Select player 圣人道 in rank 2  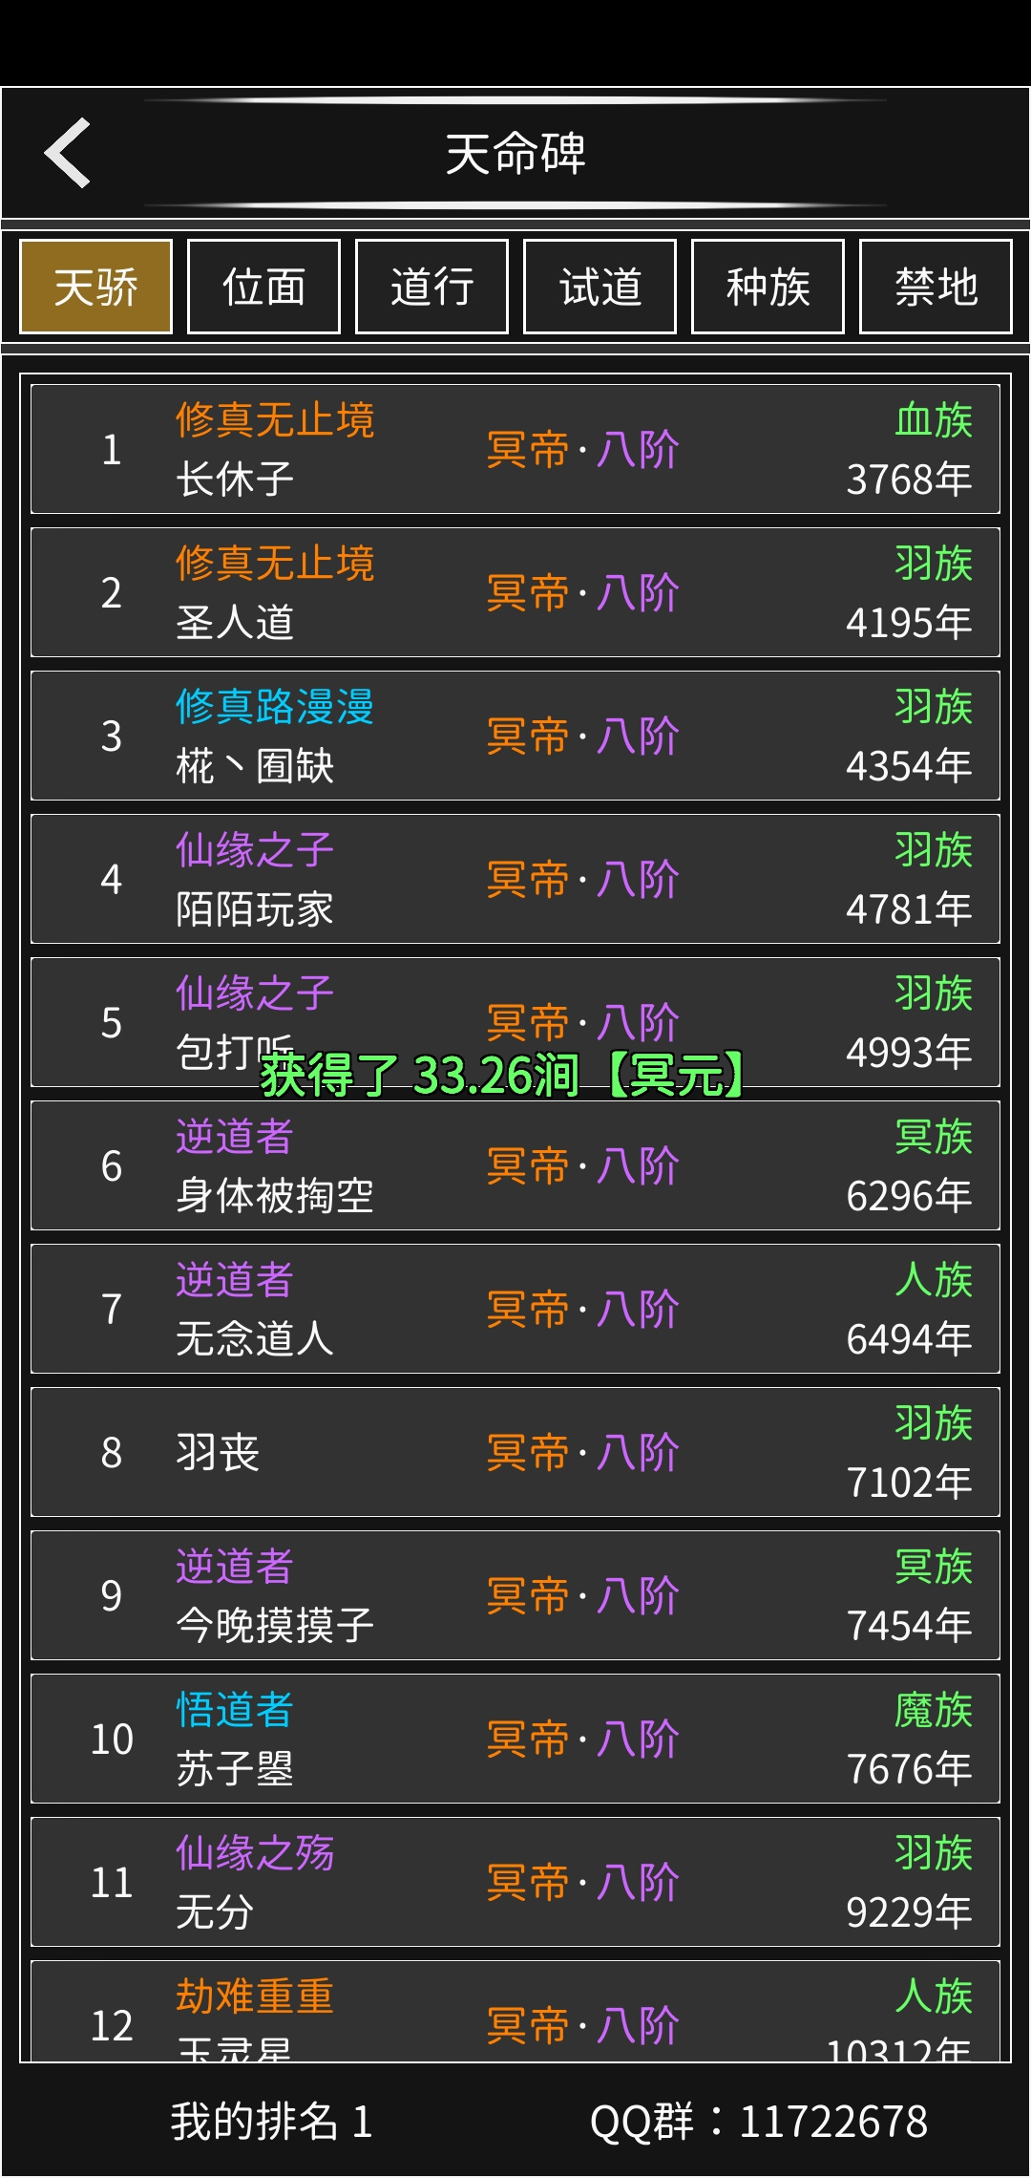pyautogui.click(x=515, y=592)
